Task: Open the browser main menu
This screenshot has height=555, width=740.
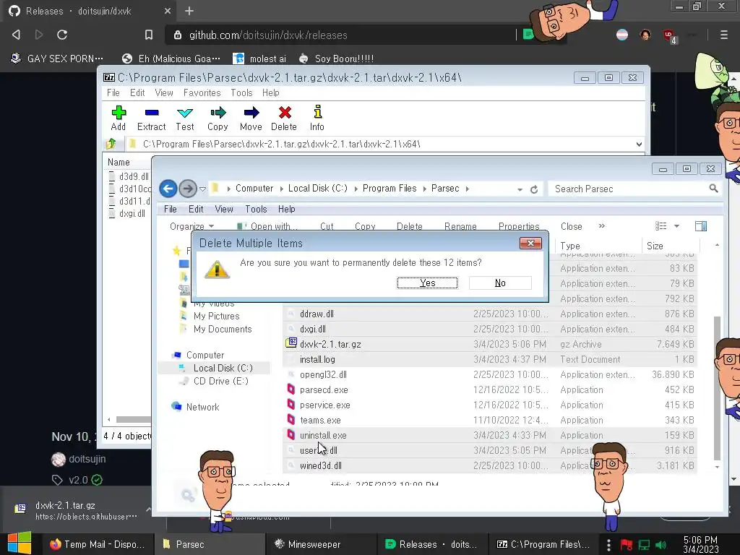Action: (x=723, y=35)
